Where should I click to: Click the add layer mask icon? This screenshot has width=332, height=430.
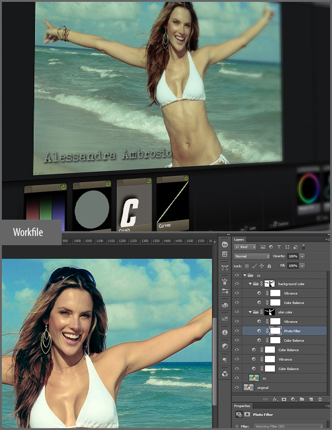284,399
